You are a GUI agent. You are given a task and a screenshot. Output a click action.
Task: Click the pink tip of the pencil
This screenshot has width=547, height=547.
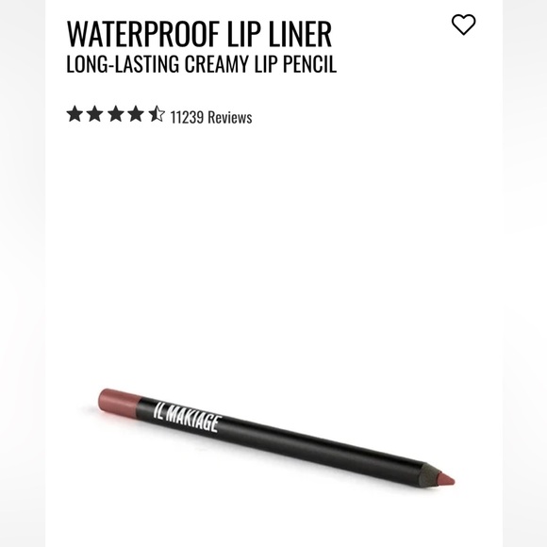pyautogui.click(x=447, y=479)
